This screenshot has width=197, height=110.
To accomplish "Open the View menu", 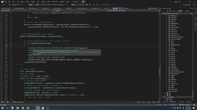I will pos(14,2).
